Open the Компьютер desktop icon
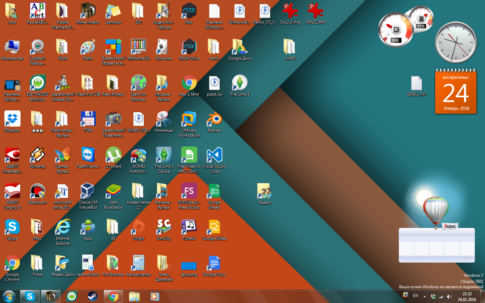The width and height of the screenshot is (485, 303). pyautogui.click(x=12, y=49)
